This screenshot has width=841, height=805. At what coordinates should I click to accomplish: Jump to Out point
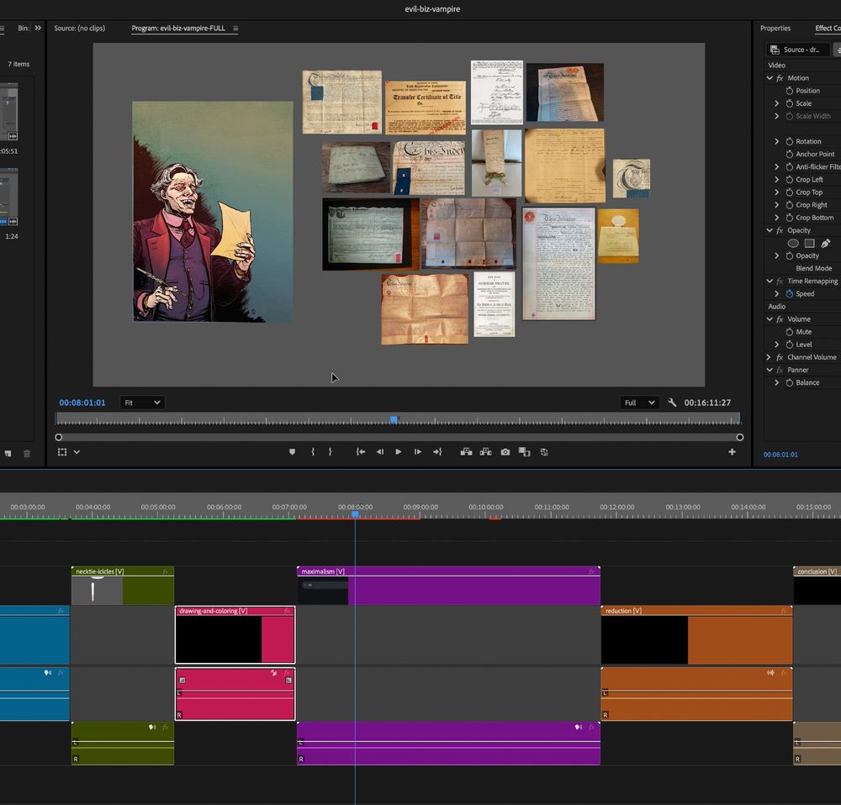pos(437,452)
